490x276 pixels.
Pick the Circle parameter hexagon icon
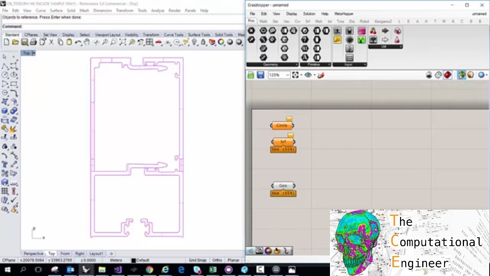263,31
